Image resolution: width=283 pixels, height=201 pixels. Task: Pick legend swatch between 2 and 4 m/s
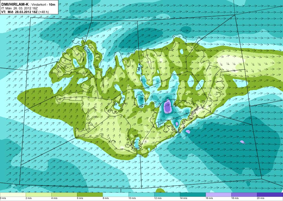[x=38, y=194]
